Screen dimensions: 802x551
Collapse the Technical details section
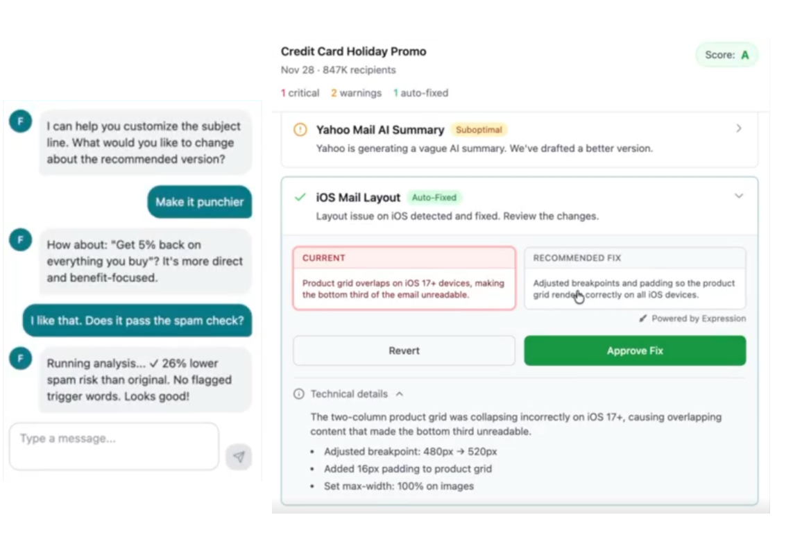click(x=400, y=394)
